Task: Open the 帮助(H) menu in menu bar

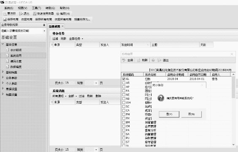Action: 65,8
